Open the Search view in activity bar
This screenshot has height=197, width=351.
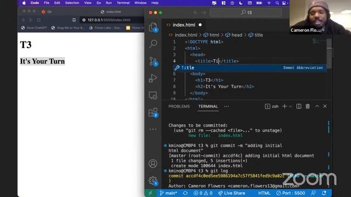(x=153, y=44)
